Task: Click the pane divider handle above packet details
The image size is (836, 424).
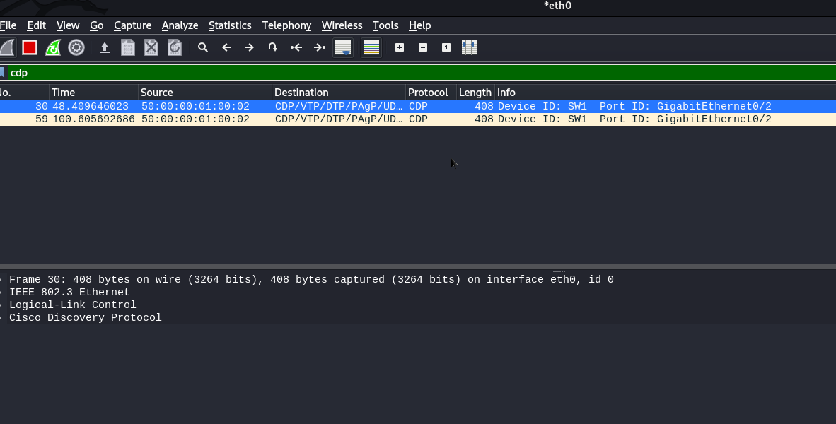Action: coord(559,270)
